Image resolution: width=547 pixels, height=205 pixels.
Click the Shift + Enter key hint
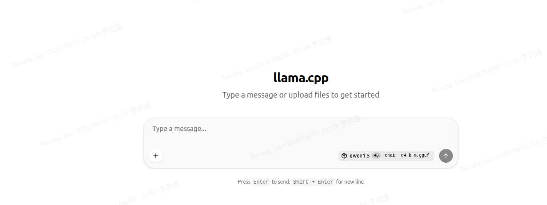point(313,182)
